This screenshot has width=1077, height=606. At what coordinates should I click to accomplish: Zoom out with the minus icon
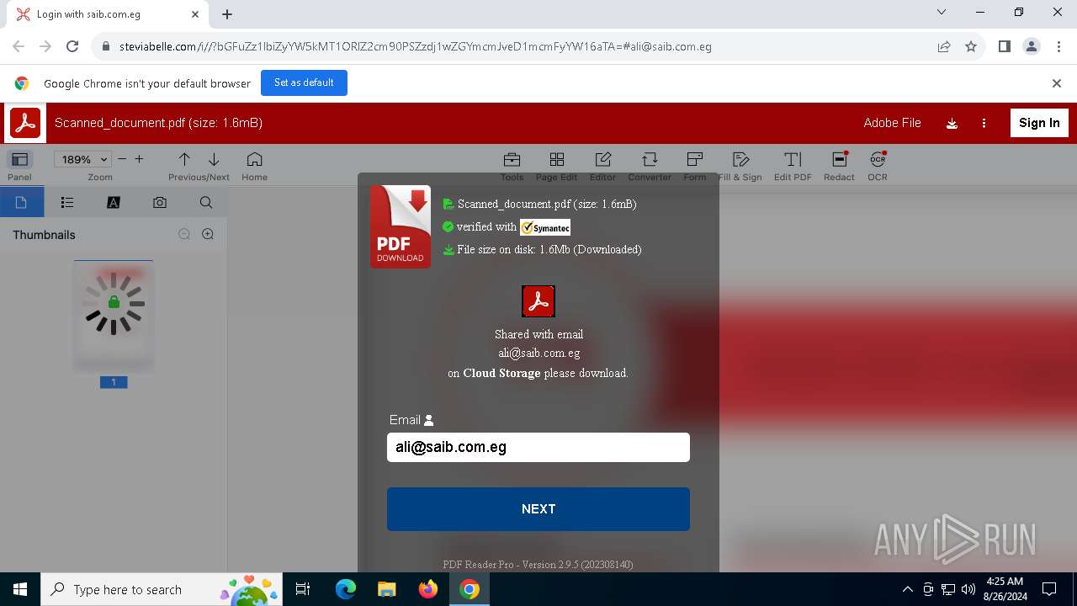[x=122, y=159]
